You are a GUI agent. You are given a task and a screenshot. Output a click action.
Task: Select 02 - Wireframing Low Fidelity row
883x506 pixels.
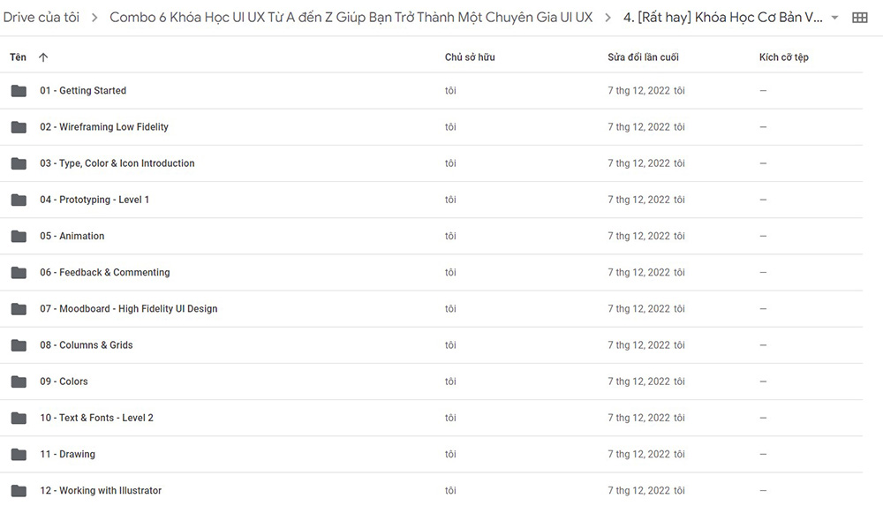click(432, 127)
